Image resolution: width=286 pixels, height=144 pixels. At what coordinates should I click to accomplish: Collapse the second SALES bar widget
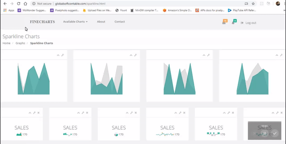point(78,113)
